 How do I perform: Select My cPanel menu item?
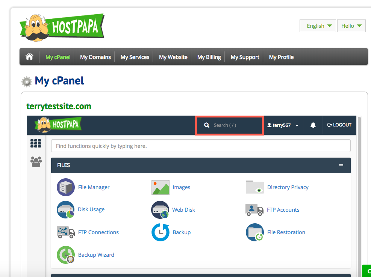58,57
